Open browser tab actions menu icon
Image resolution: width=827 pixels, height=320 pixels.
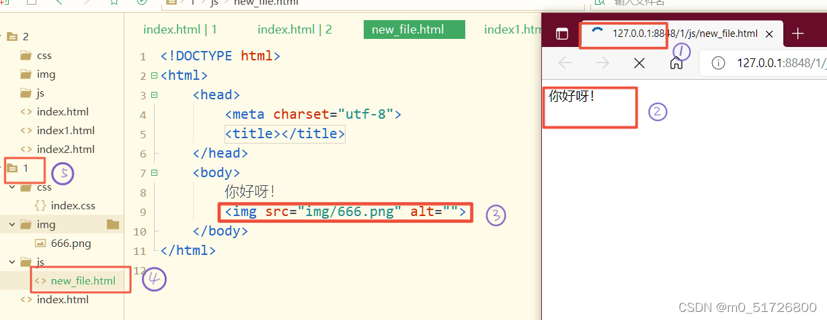[561, 34]
